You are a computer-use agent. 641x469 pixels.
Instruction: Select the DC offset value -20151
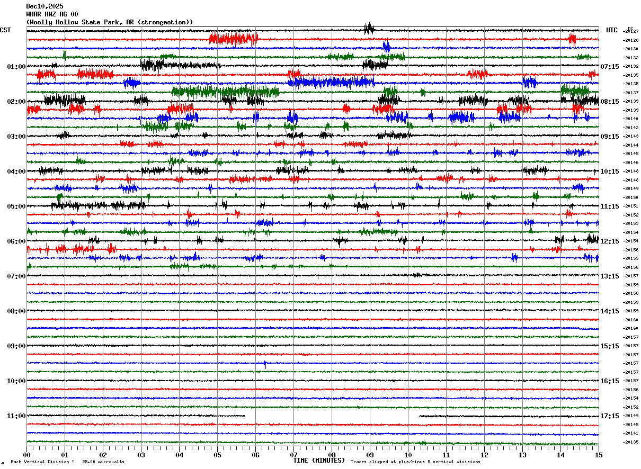click(x=631, y=206)
